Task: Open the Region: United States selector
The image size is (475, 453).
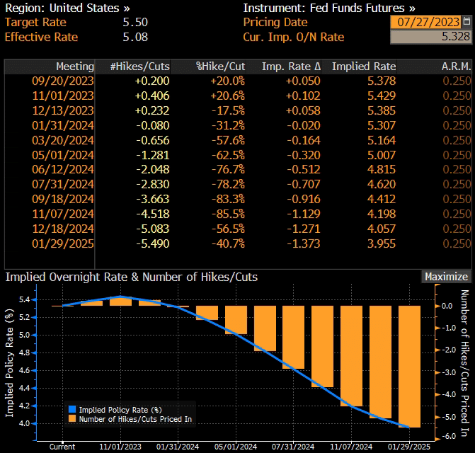Action: click(x=67, y=8)
